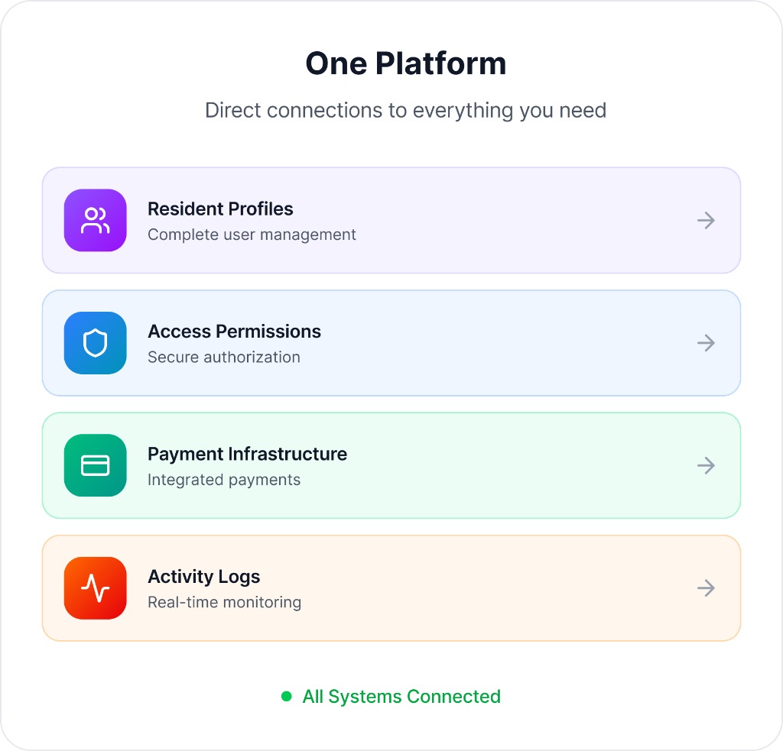This screenshot has height=751, width=783.
Task: Click the All Systems Connected link
Action: 401,696
